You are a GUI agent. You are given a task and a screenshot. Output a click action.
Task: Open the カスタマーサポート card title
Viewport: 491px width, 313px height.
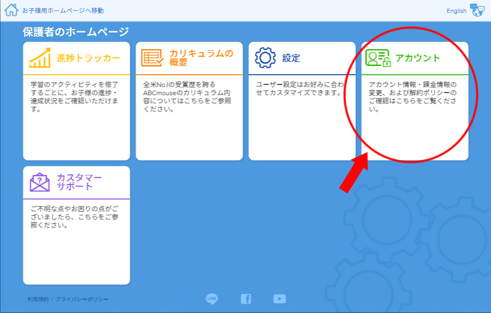click(x=79, y=182)
